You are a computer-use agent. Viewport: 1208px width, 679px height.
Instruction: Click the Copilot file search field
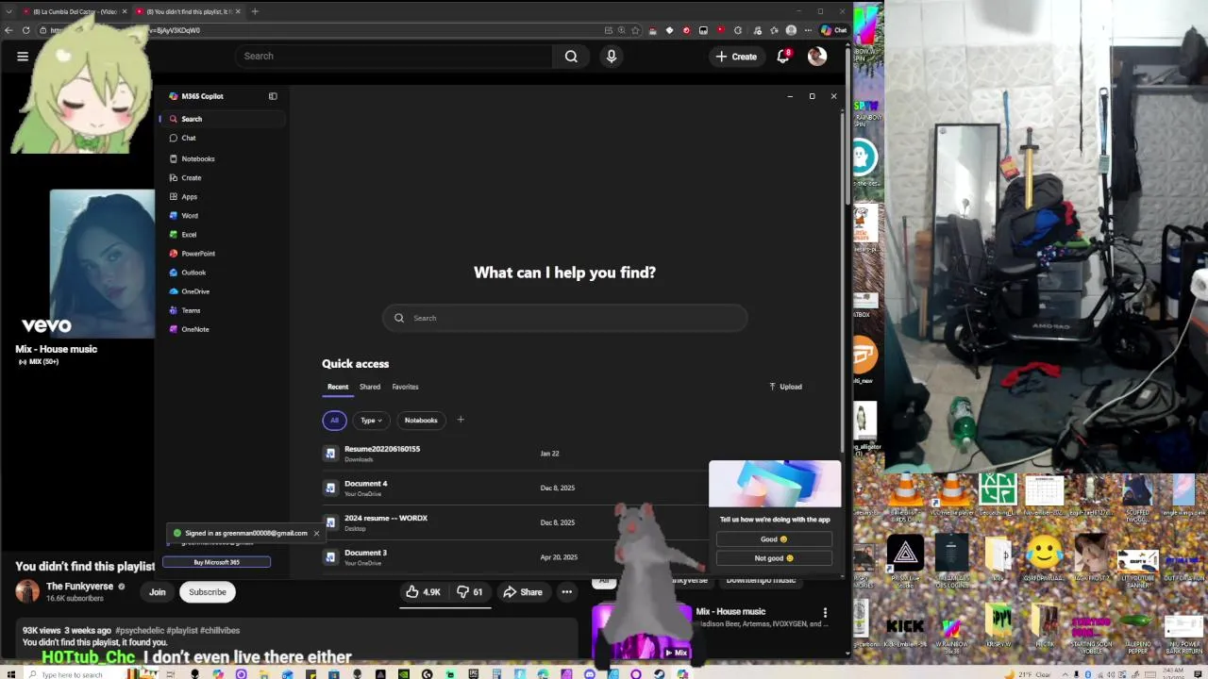(564, 318)
